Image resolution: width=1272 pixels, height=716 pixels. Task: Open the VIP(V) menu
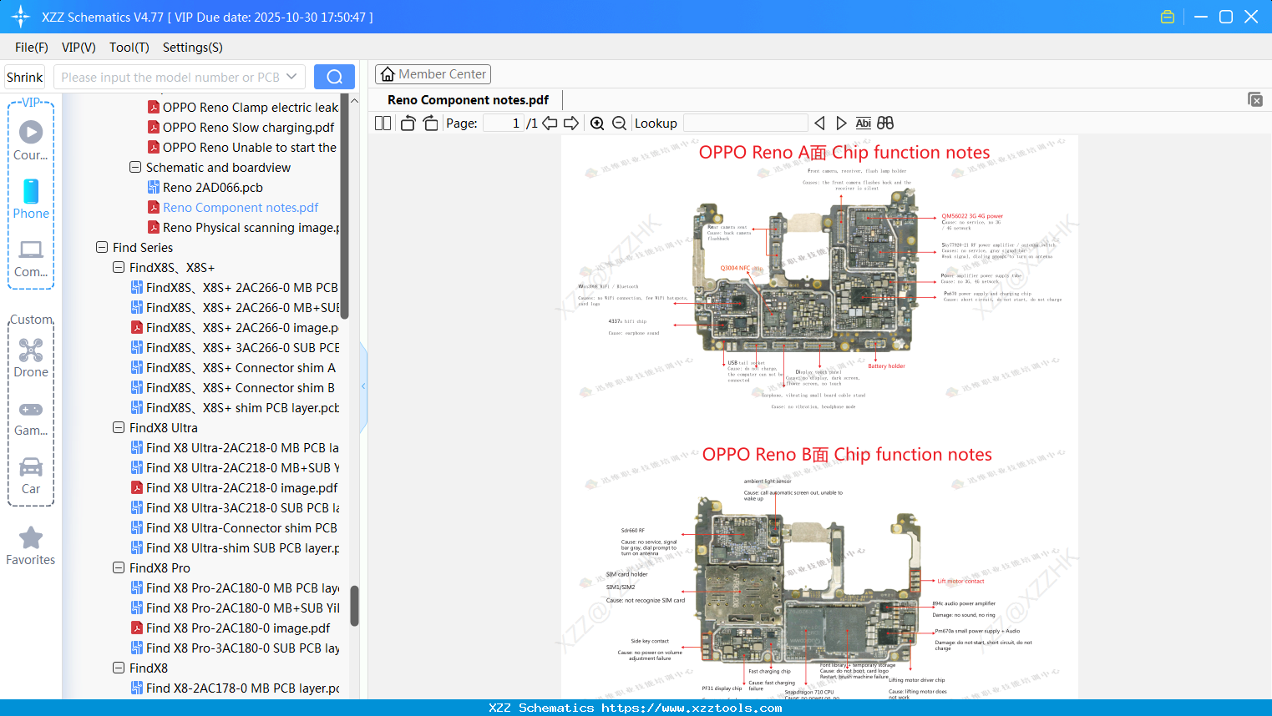click(x=79, y=48)
